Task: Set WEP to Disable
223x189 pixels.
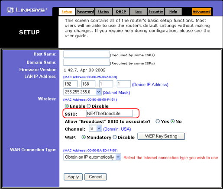Action: tap(115, 137)
